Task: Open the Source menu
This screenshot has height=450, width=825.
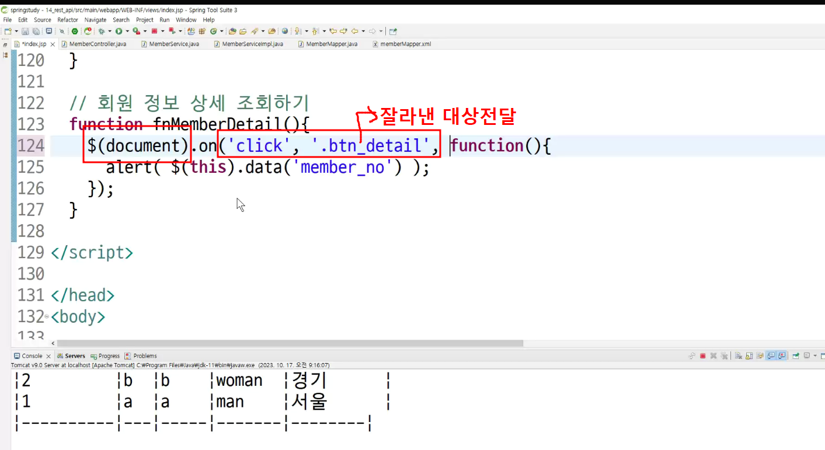Action: [43, 20]
